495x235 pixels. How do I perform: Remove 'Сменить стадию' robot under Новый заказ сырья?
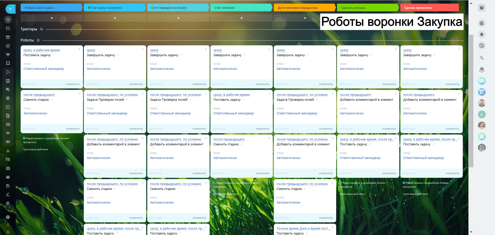pyautogui.click(x=79, y=94)
